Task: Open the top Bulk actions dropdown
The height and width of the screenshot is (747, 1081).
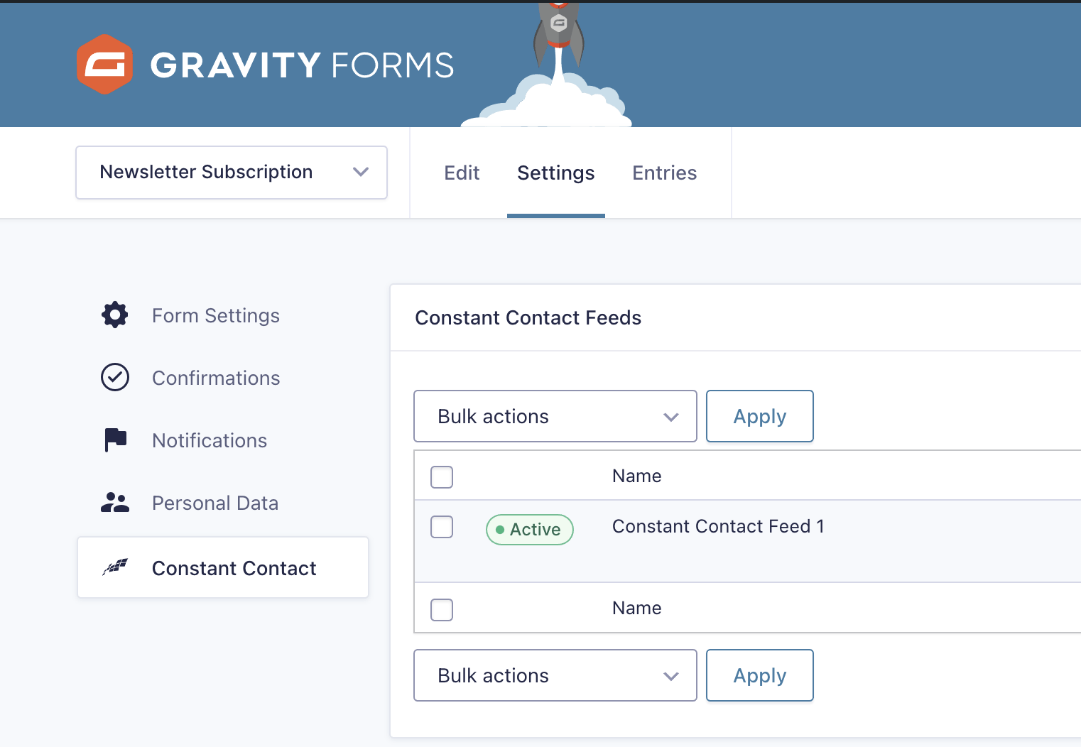Action: 555,416
